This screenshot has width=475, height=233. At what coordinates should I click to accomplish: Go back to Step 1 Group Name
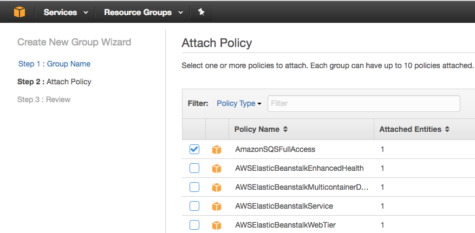(x=54, y=64)
